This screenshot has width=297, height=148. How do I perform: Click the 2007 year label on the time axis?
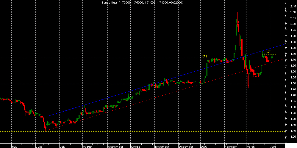[204, 147]
